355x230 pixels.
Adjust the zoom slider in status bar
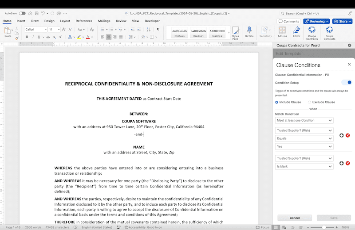(324, 227)
